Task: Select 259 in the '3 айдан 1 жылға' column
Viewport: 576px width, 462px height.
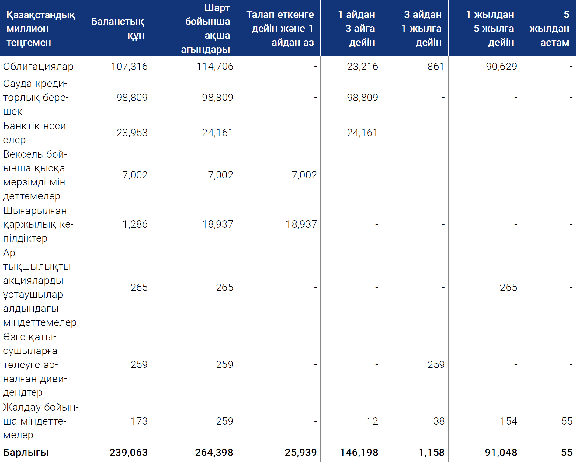Action: click(436, 364)
